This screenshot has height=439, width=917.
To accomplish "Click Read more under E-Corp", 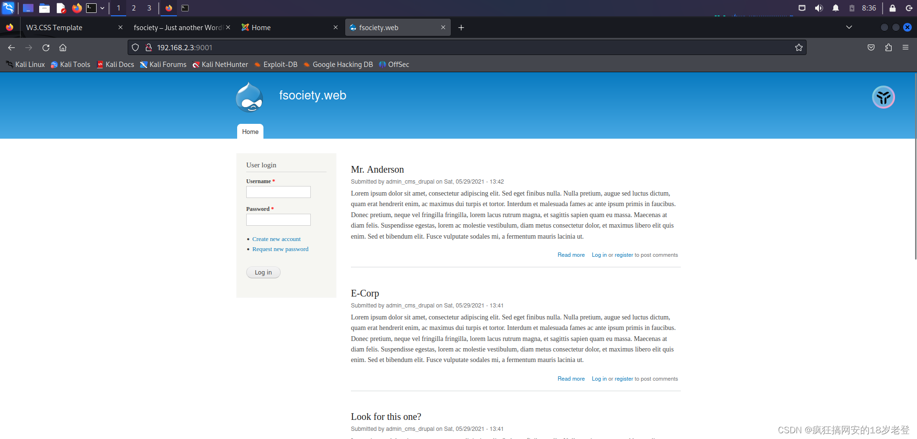I will pos(571,379).
